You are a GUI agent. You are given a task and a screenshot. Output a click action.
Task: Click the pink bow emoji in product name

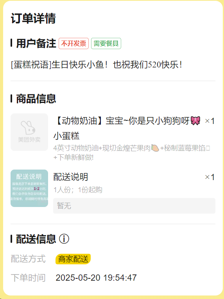pos(195,121)
